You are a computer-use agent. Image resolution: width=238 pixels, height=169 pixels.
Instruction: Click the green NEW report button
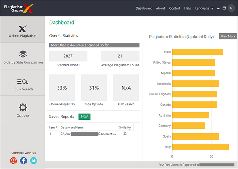tap(84, 117)
